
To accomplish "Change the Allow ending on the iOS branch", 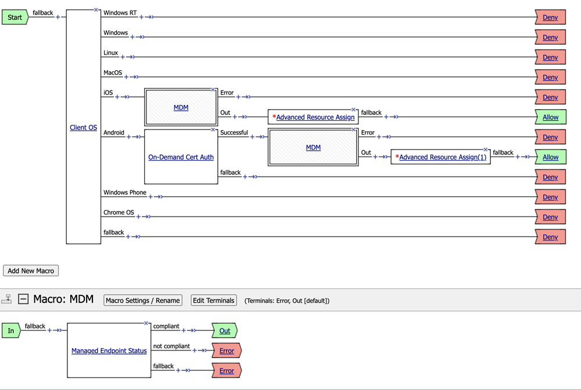I will click(550, 117).
